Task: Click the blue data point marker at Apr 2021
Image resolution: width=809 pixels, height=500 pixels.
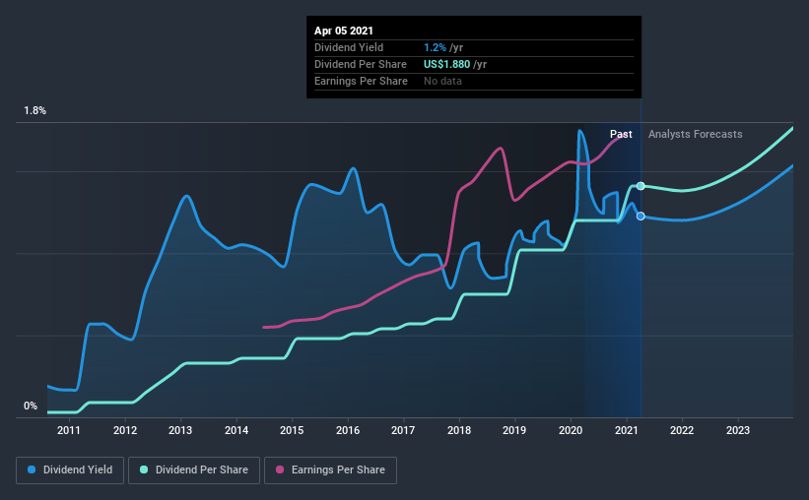Action: coord(640,216)
